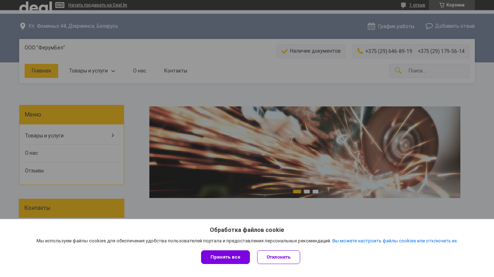Screen dimensions: 494x277
Task: Open the Наличие документов badge
Action: [311, 51]
